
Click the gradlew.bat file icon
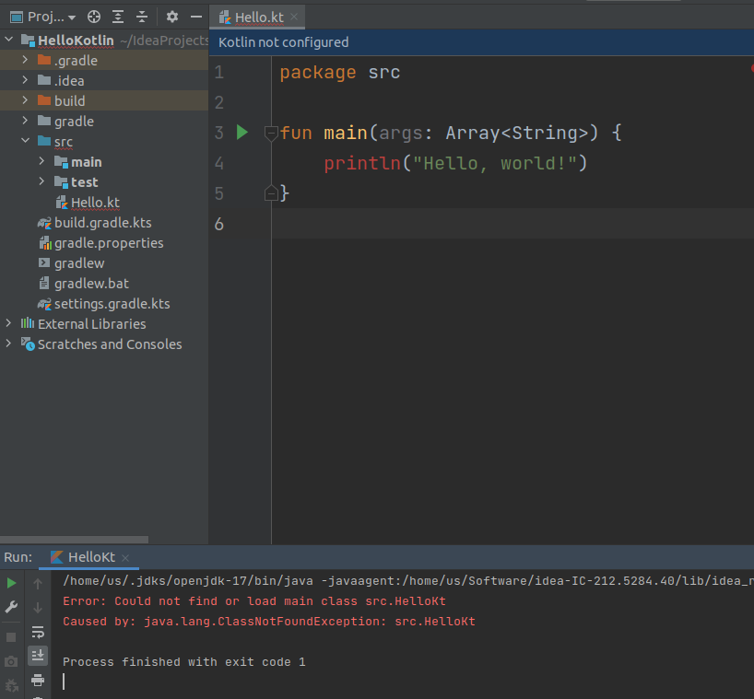(x=44, y=284)
